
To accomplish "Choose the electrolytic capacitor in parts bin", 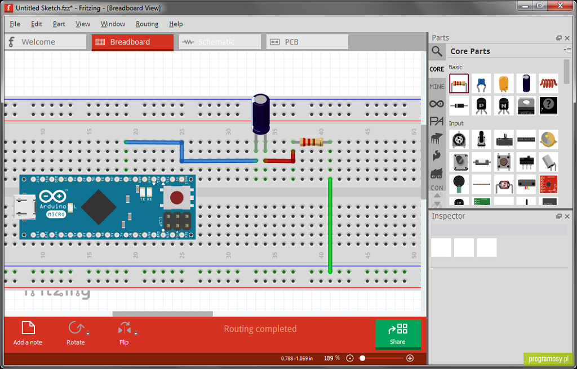I will click(526, 83).
